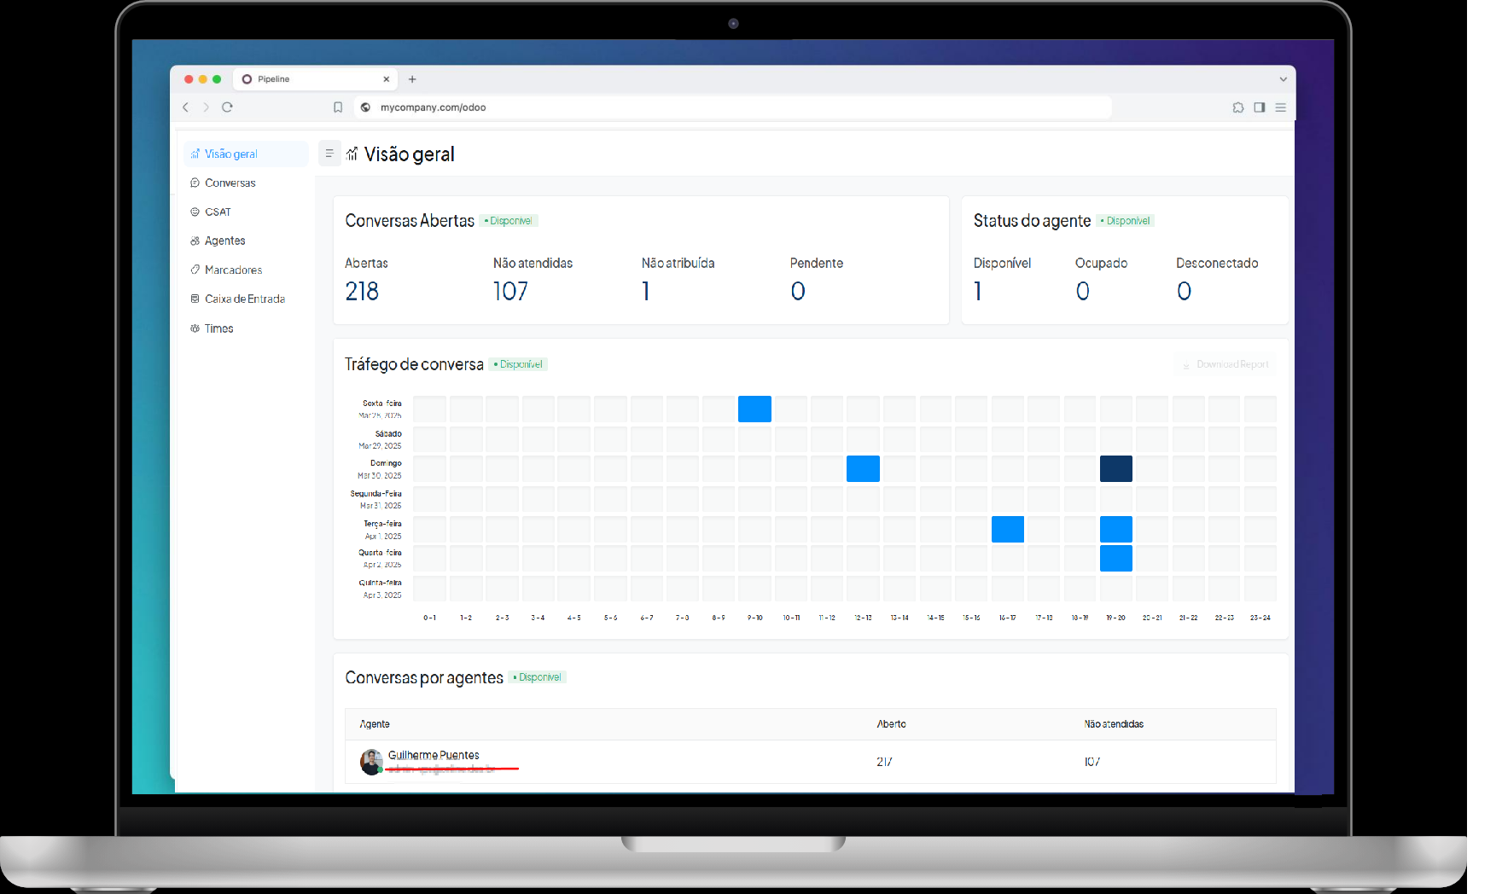Select the Conversas chat bubble icon
Viewport: 1502px width, 894px height.
click(x=195, y=183)
